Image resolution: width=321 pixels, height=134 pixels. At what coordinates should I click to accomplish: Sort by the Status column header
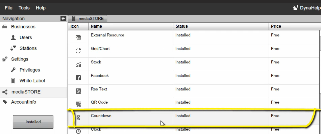(x=221, y=26)
